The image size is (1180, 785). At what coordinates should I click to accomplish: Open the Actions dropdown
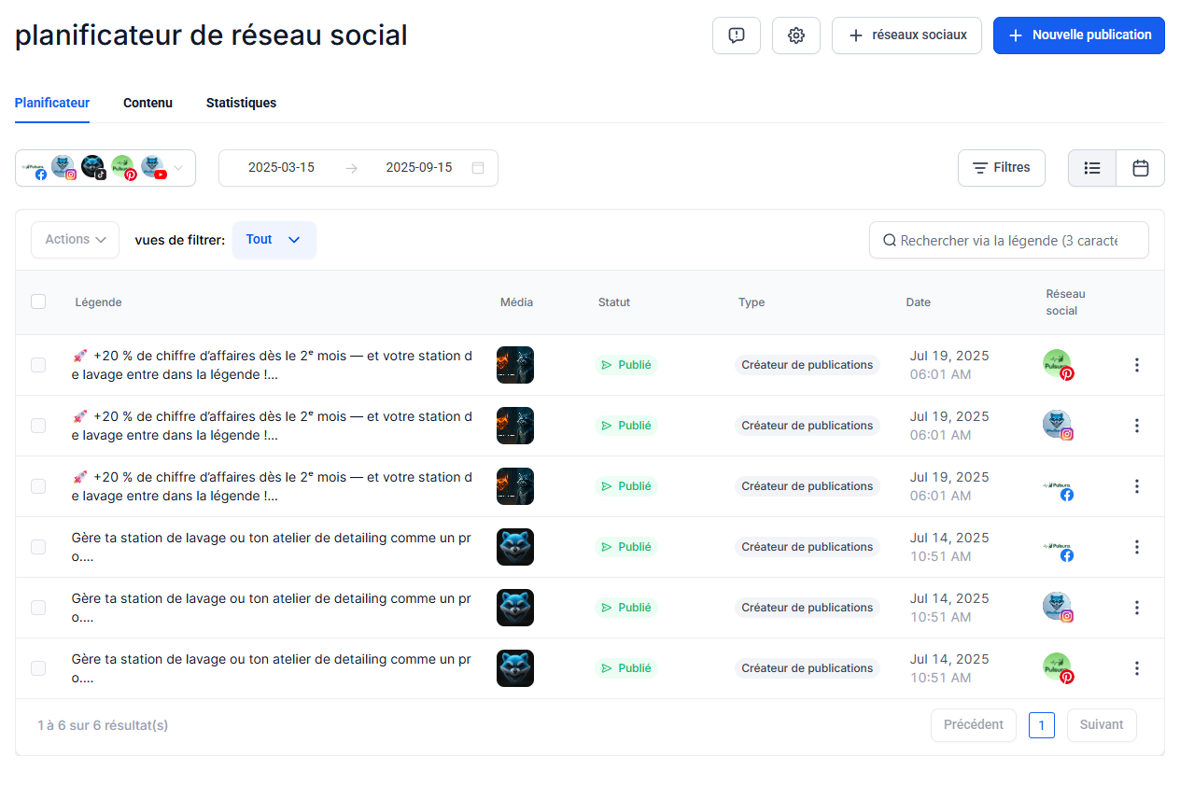[x=76, y=240]
